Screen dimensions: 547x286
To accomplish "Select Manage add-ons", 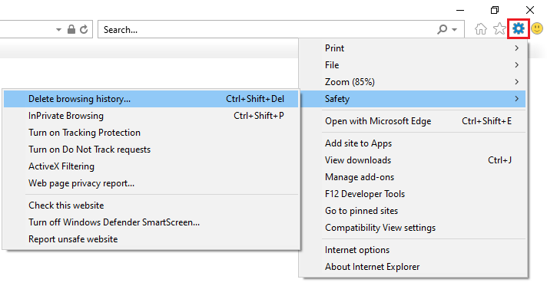I will click(413, 177).
